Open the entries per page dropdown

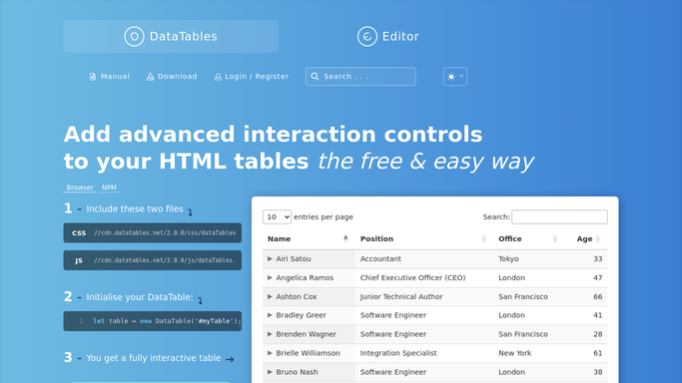[x=277, y=216]
